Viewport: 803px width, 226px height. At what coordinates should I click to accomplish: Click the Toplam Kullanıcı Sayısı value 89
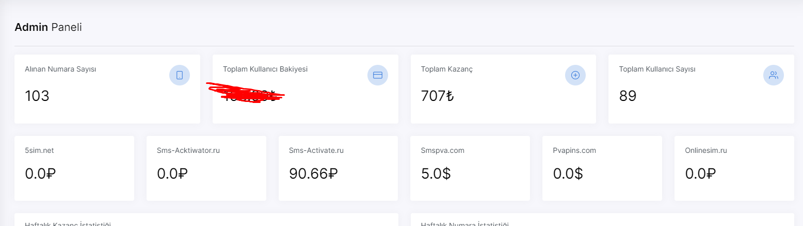628,96
